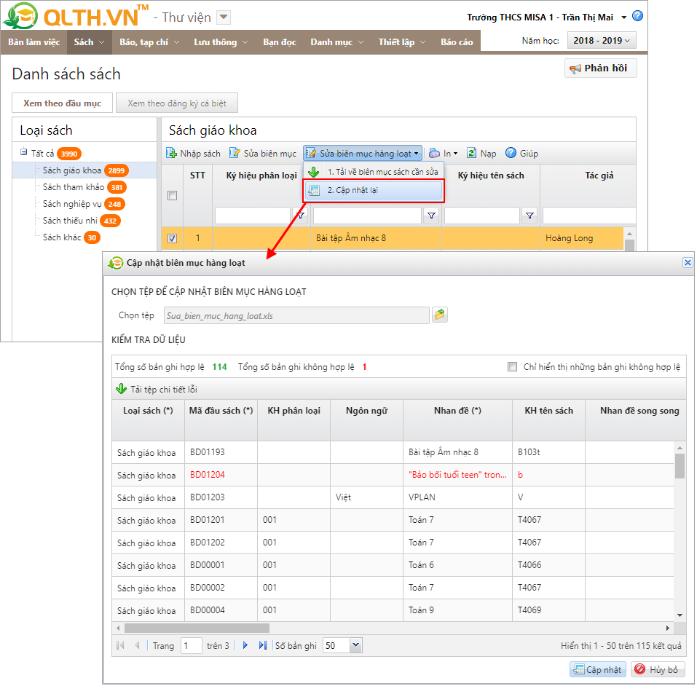Click filter icon beside book title filter box

tap(431, 216)
